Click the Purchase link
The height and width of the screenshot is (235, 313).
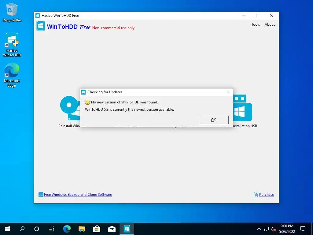[x=266, y=194]
